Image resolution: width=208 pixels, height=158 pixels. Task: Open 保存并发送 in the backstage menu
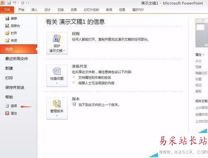(x=15, y=88)
